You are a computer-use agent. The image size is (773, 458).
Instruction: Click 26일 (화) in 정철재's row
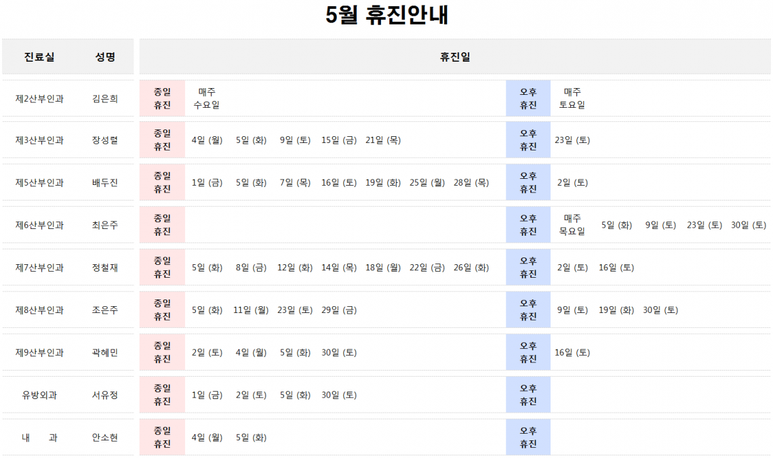[471, 268]
